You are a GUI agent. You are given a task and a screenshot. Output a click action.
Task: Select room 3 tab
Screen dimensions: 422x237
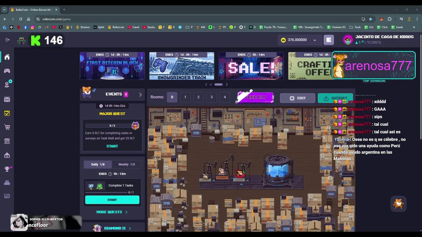[211, 97]
